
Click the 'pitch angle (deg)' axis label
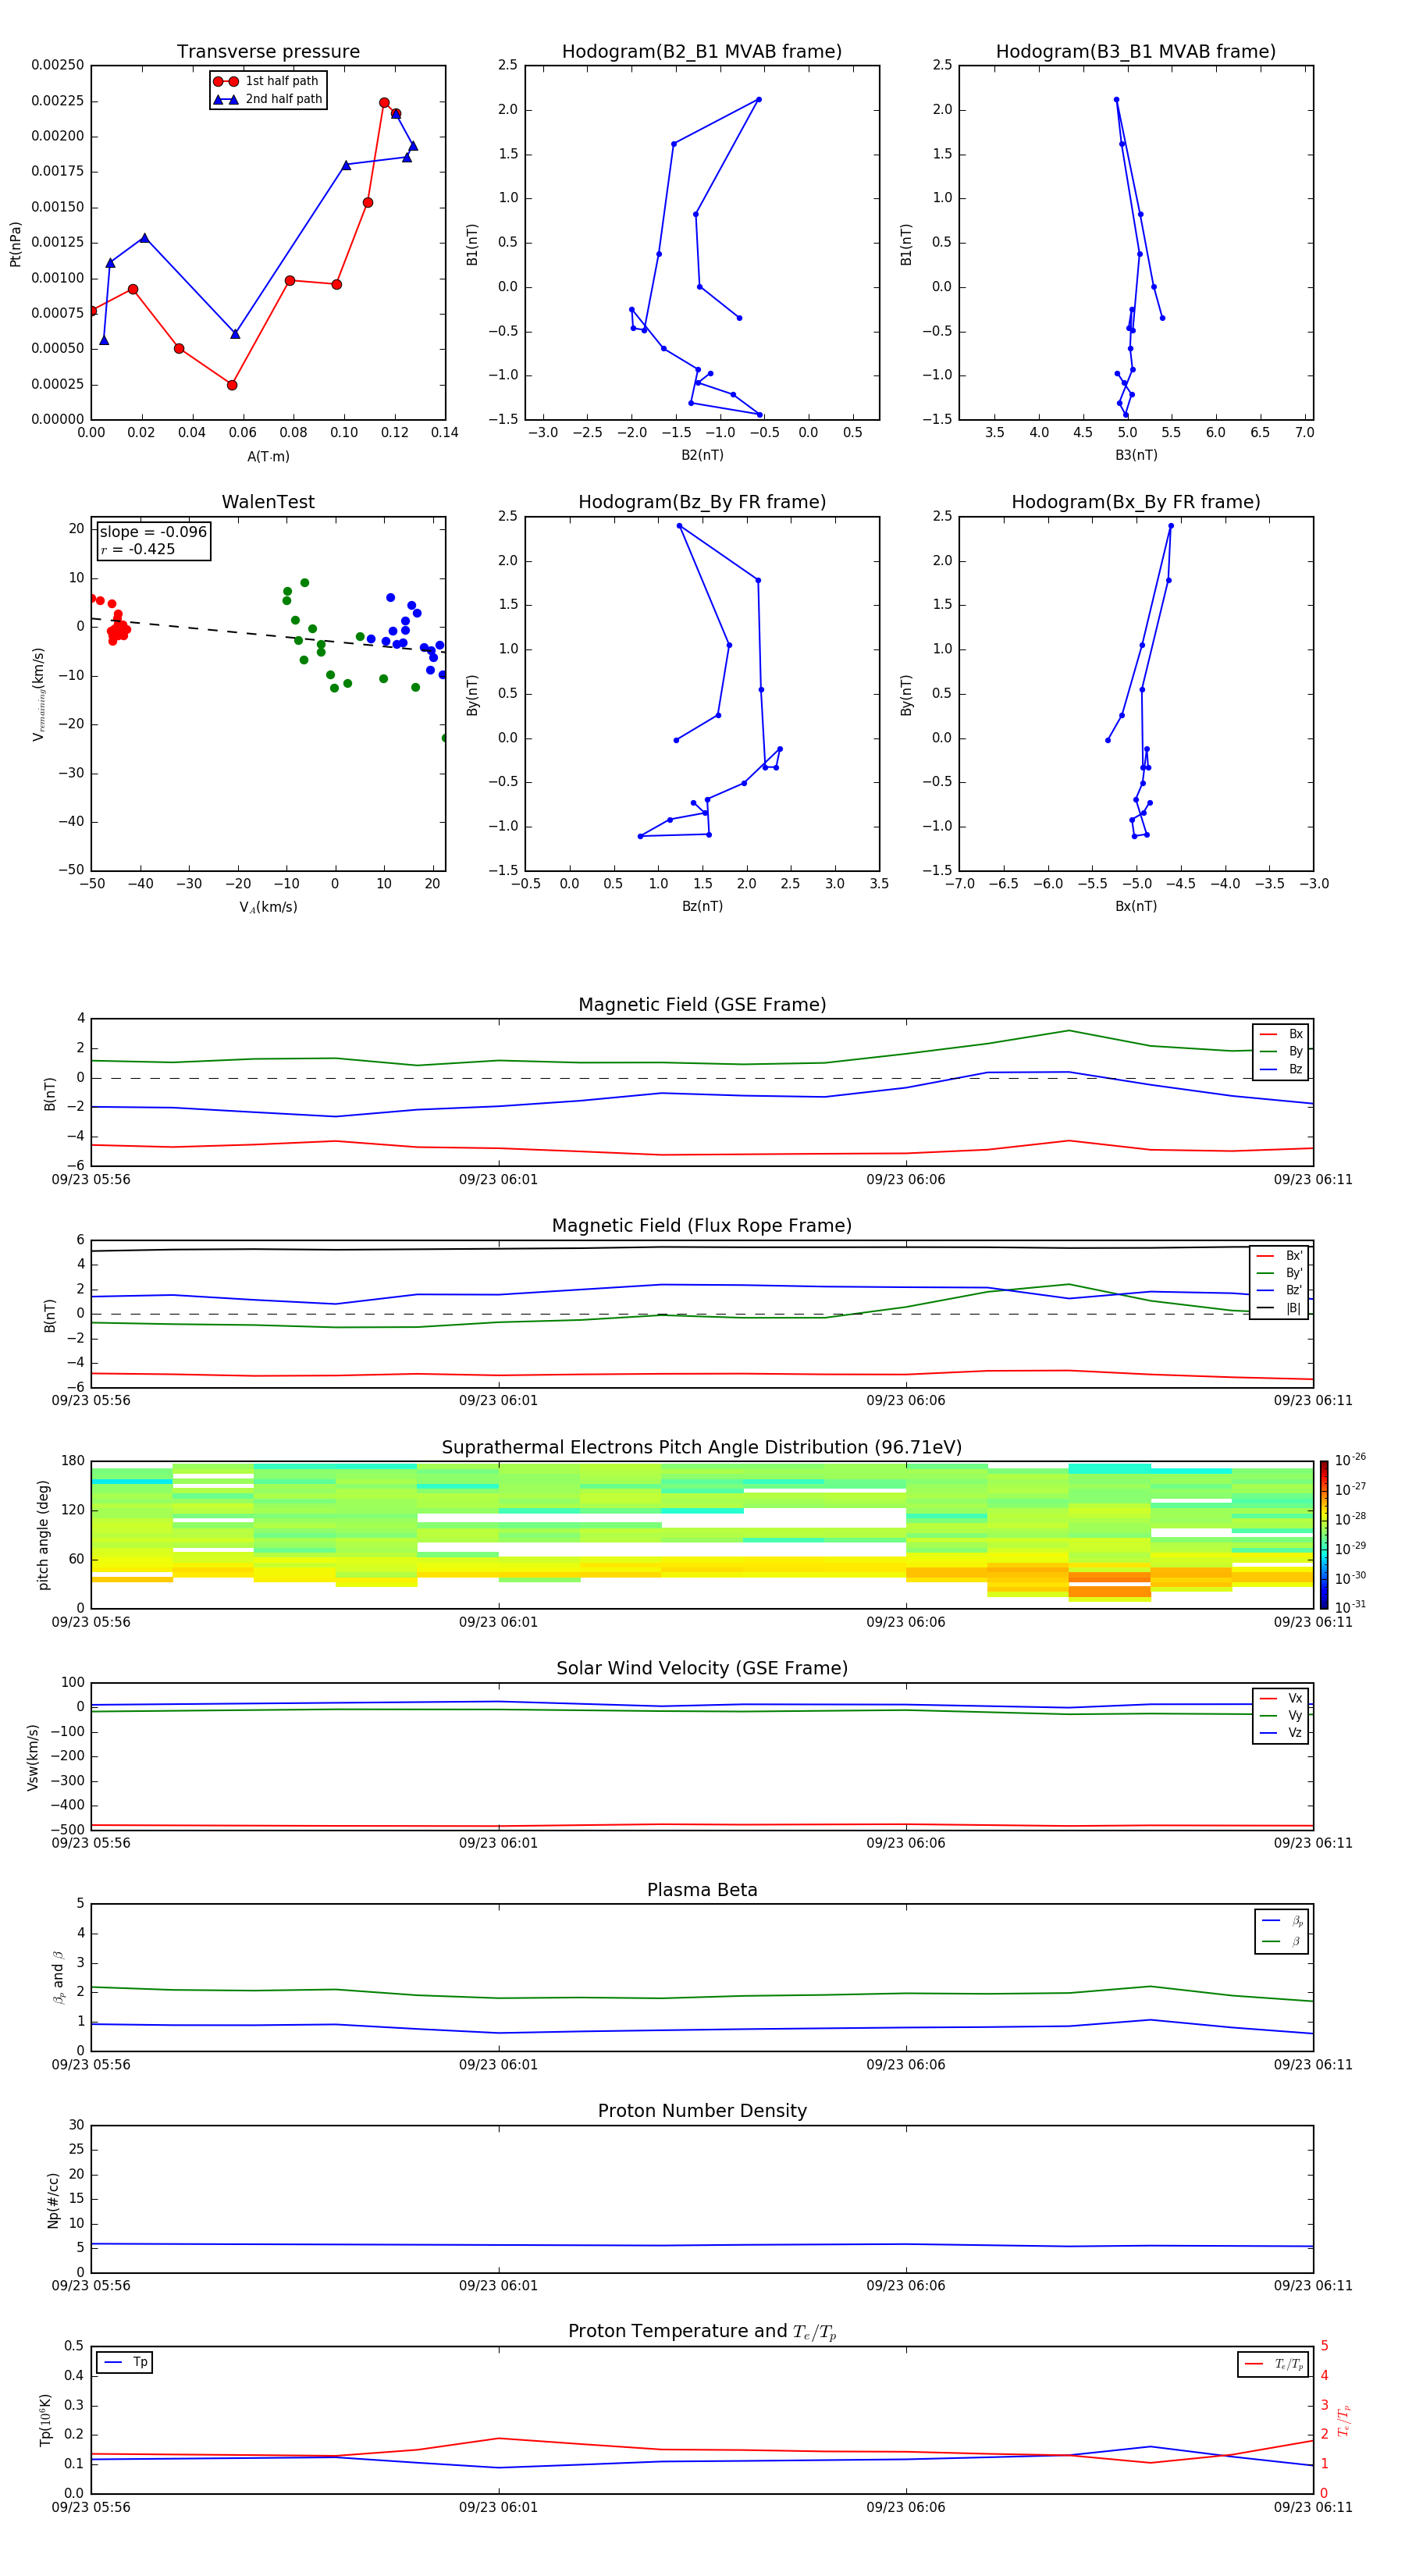pos(43,1534)
